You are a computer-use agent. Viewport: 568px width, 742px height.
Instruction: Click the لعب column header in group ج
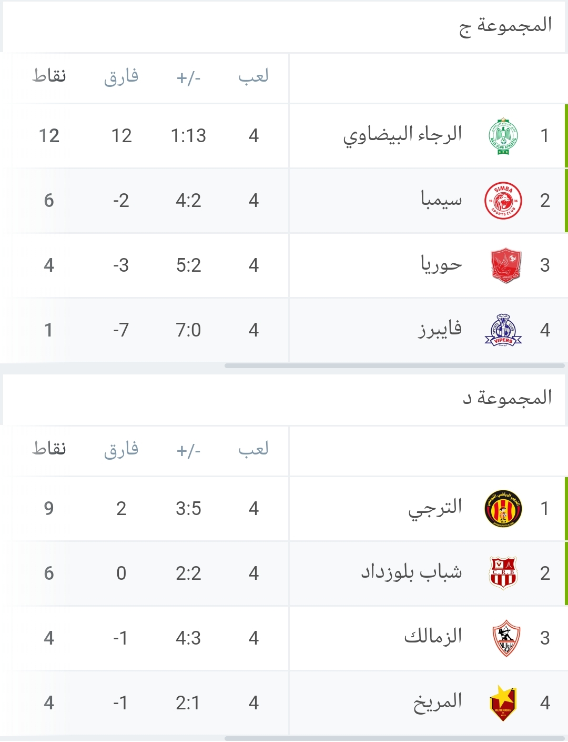253,77
